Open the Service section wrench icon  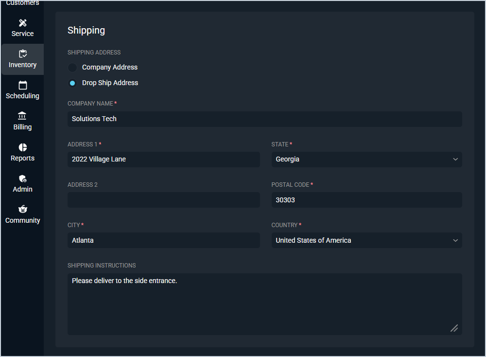22,23
